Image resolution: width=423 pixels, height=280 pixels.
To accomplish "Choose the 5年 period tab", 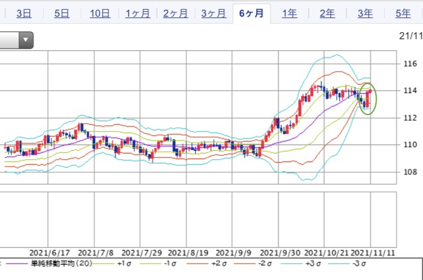I will pyautogui.click(x=403, y=13).
